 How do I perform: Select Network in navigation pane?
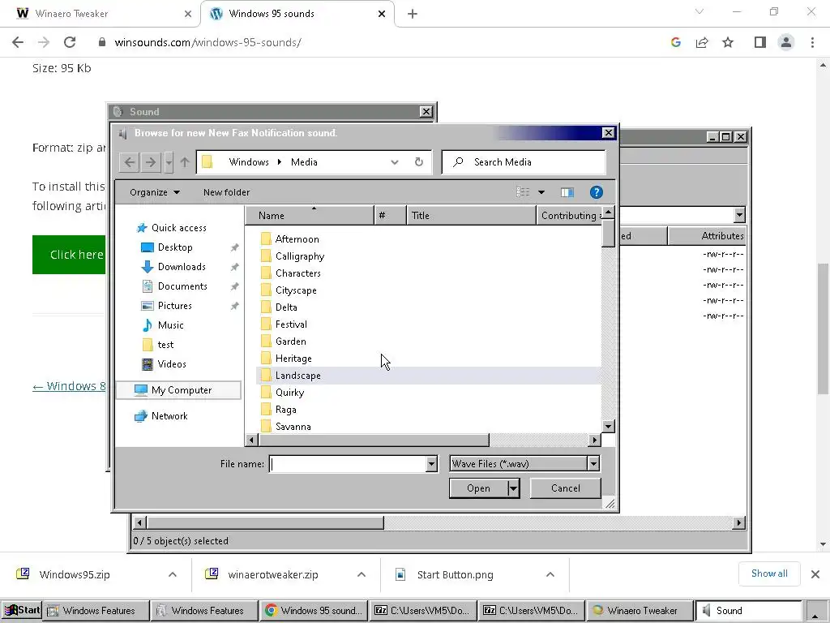[169, 416]
